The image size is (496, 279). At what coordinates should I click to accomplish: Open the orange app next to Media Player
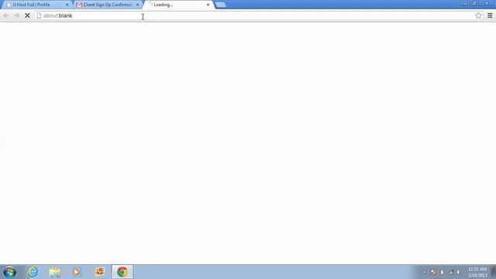[100, 272]
